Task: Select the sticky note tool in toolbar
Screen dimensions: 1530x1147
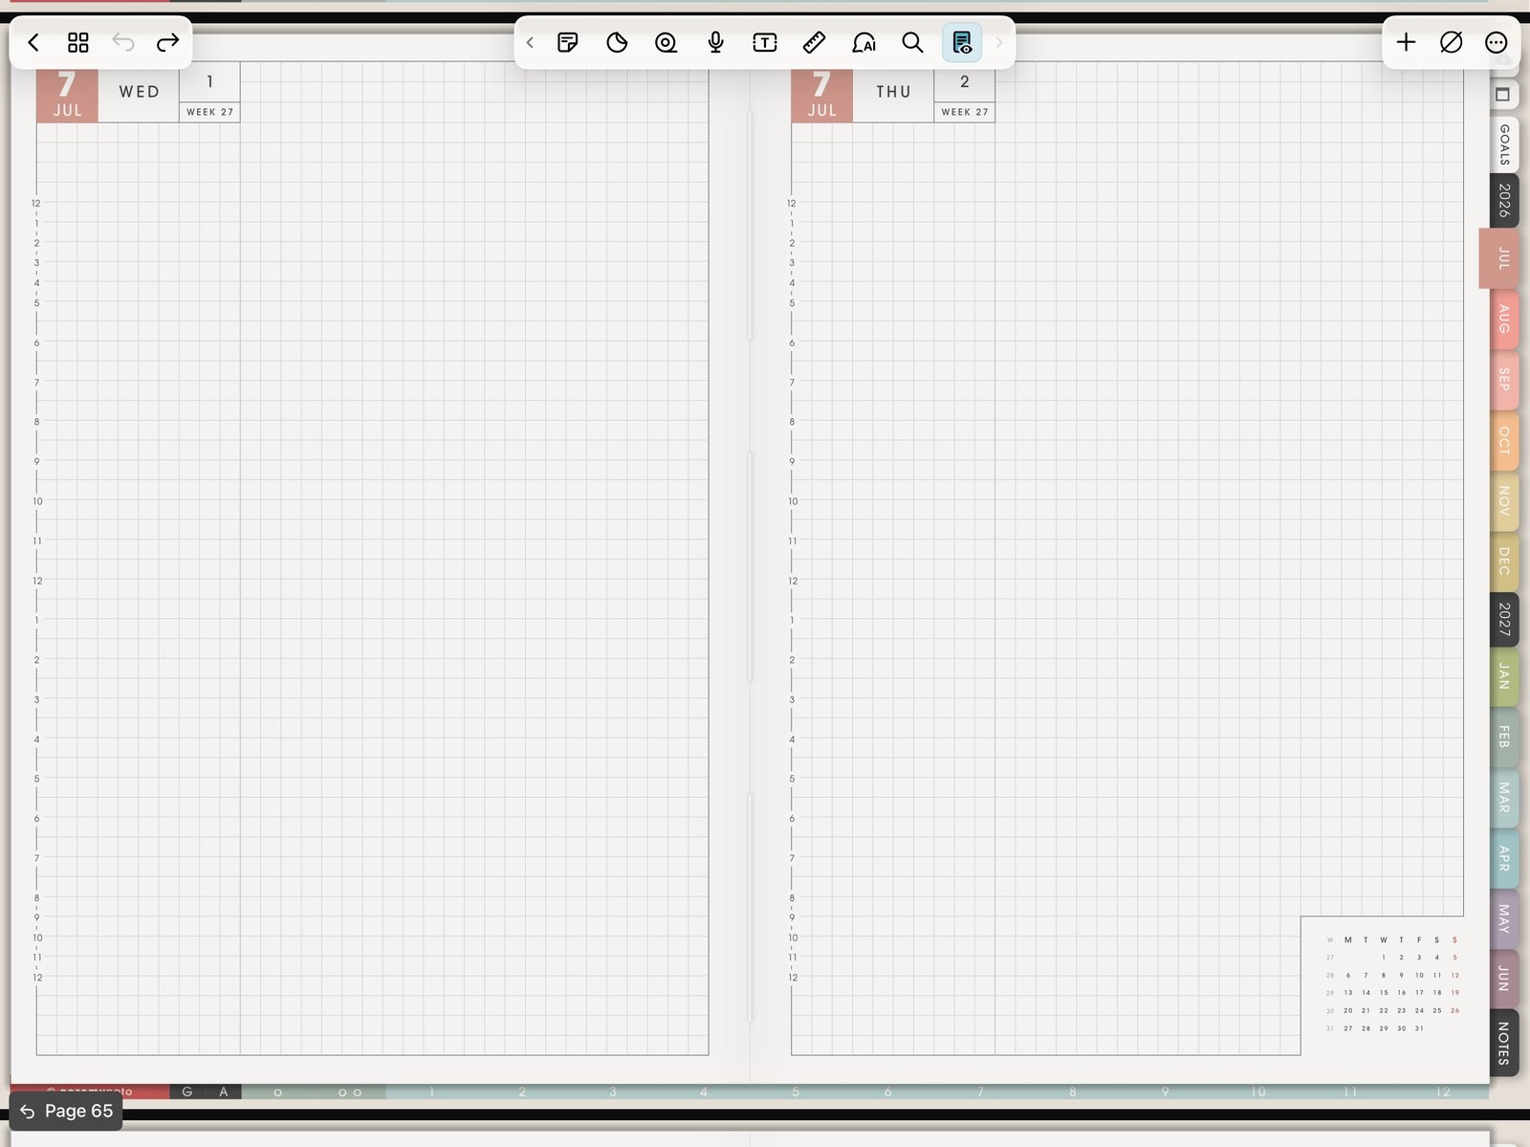Action: click(567, 42)
